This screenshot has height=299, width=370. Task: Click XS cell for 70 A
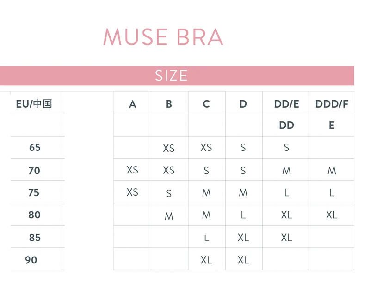point(132,170)
